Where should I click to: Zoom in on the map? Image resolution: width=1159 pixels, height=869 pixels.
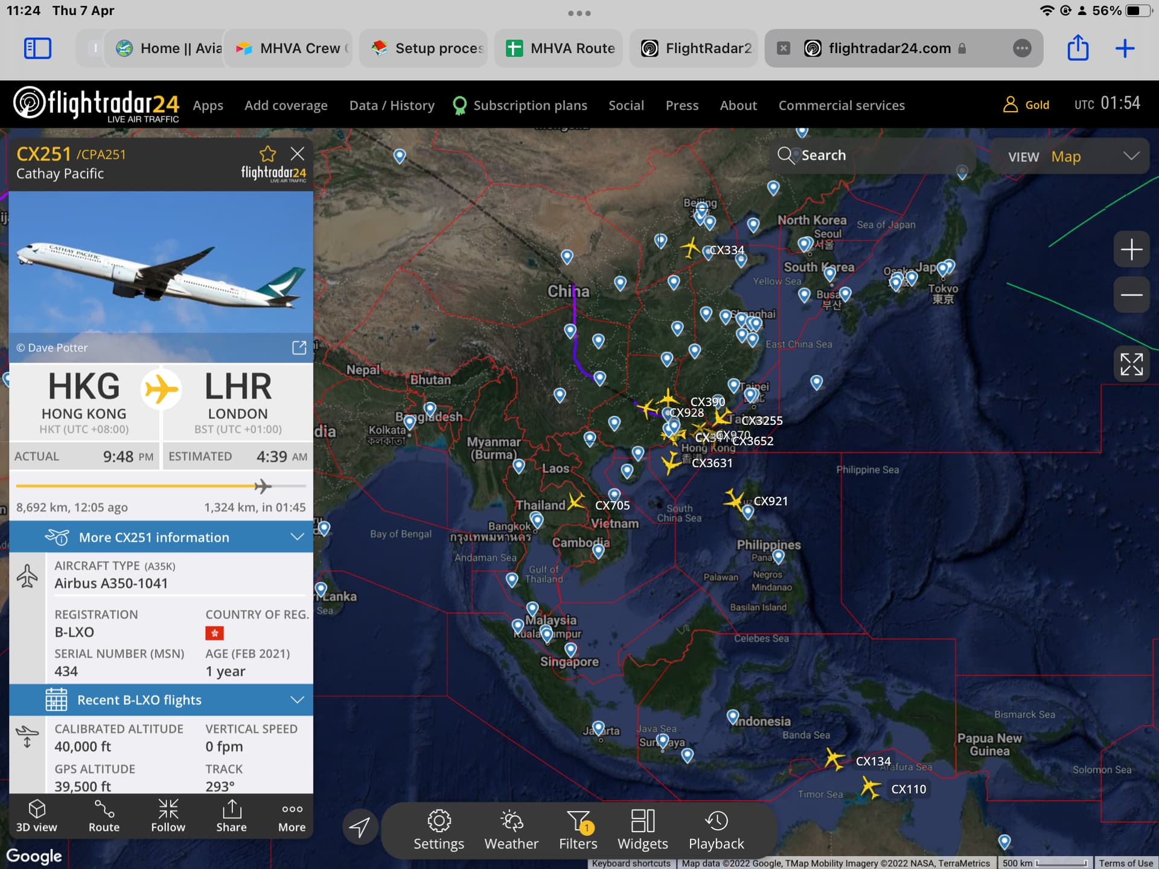(x=1131, y=249)
